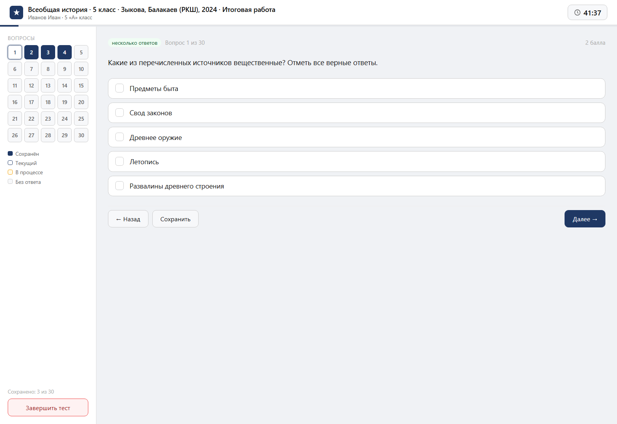The height and width of the screenshot is (424, 617).
Task: Click the 'Сохранён' legend entry
Action: point(24,154)
